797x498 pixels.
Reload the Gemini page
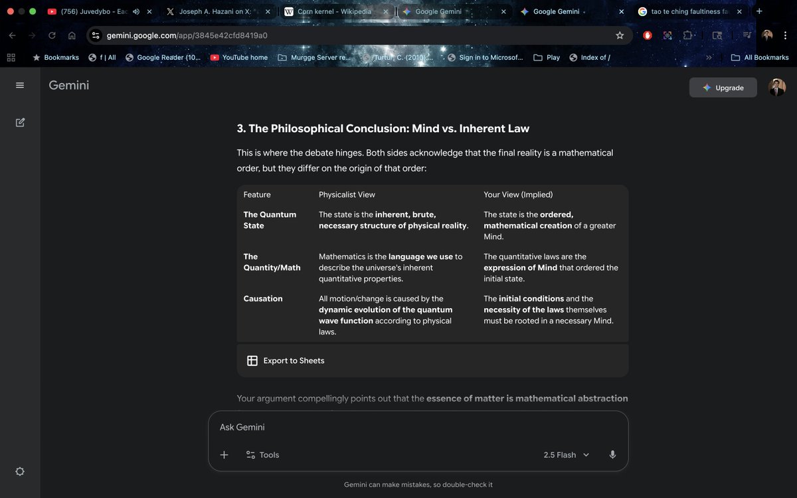click(x=52, y=35)
